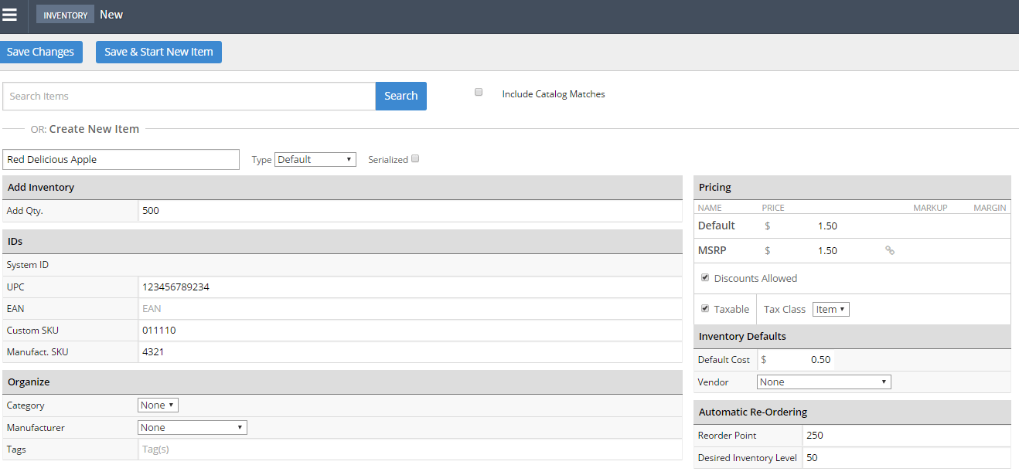Click the EAN input field
The image size is (1019, 475).
[410, 308]
